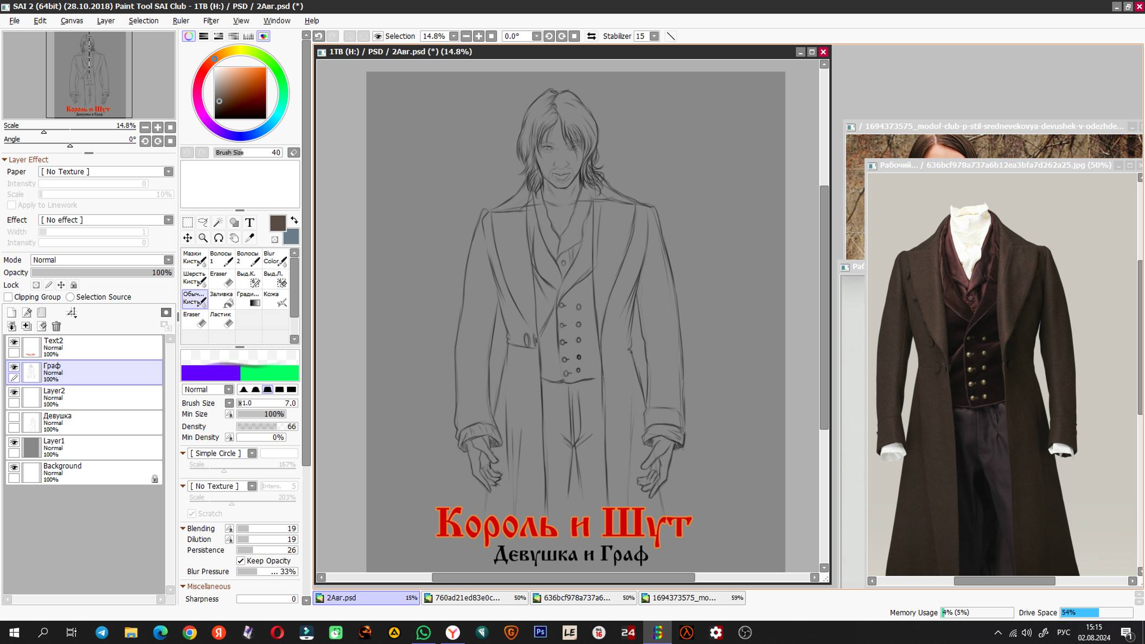
Task: Show the Девушка layer
Action: [x=14, y=417]
